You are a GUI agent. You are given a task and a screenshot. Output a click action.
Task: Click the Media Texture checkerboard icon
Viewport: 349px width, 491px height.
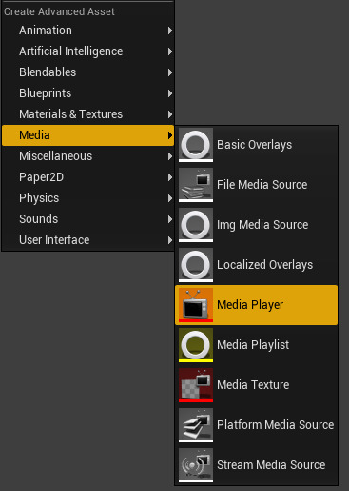tap(196, 385)
